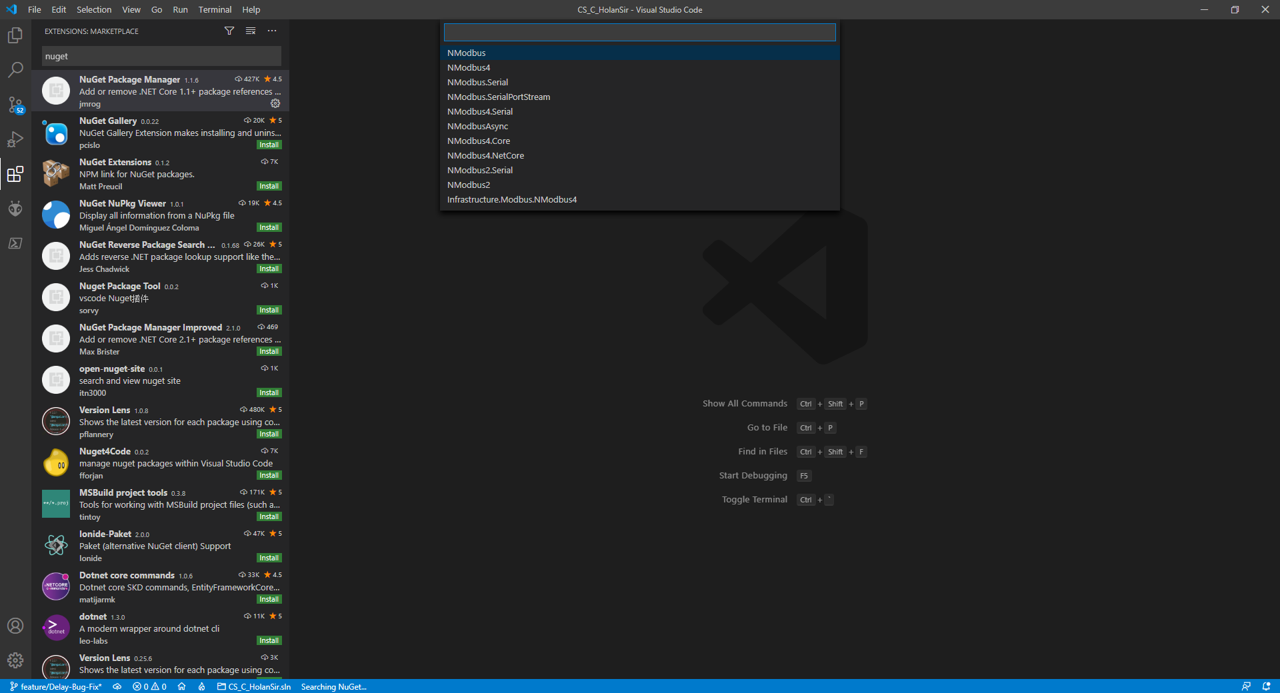Open the Accounts icon at bottom of activity bar
The width and height of the screenshot is (1280, 693).
(x=15, y=626)
